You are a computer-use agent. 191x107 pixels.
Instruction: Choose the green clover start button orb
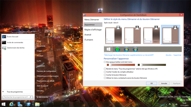(x=117, y=49)
